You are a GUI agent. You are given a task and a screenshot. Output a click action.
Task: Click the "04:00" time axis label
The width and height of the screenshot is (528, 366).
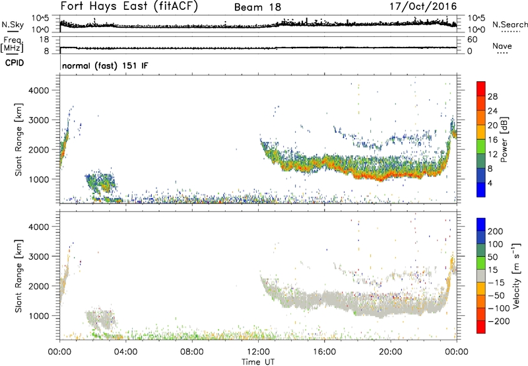pyautogui.click(x=126, y=352)
